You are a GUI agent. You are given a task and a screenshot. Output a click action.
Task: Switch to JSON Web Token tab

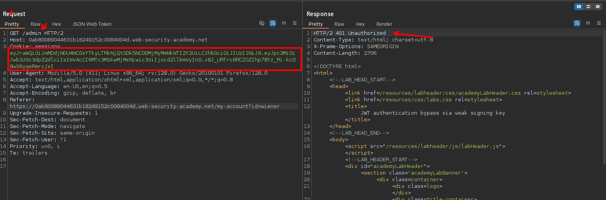coord(92,24)
